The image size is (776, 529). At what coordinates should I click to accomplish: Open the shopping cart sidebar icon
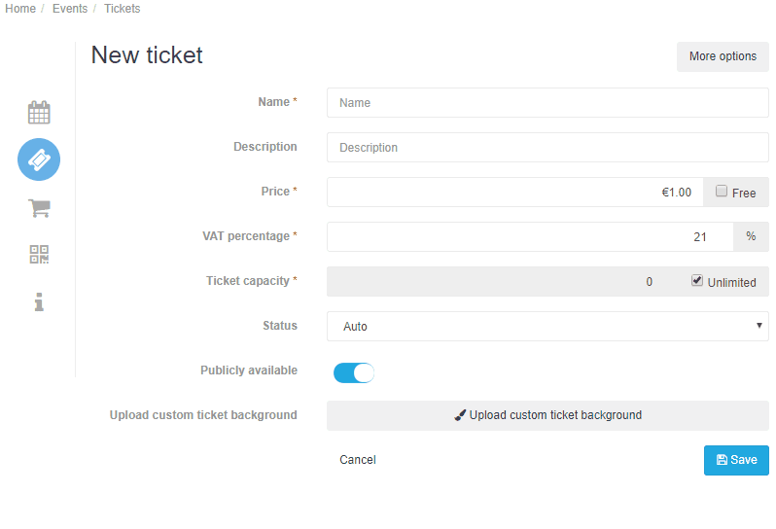click(x=39, y=208)
